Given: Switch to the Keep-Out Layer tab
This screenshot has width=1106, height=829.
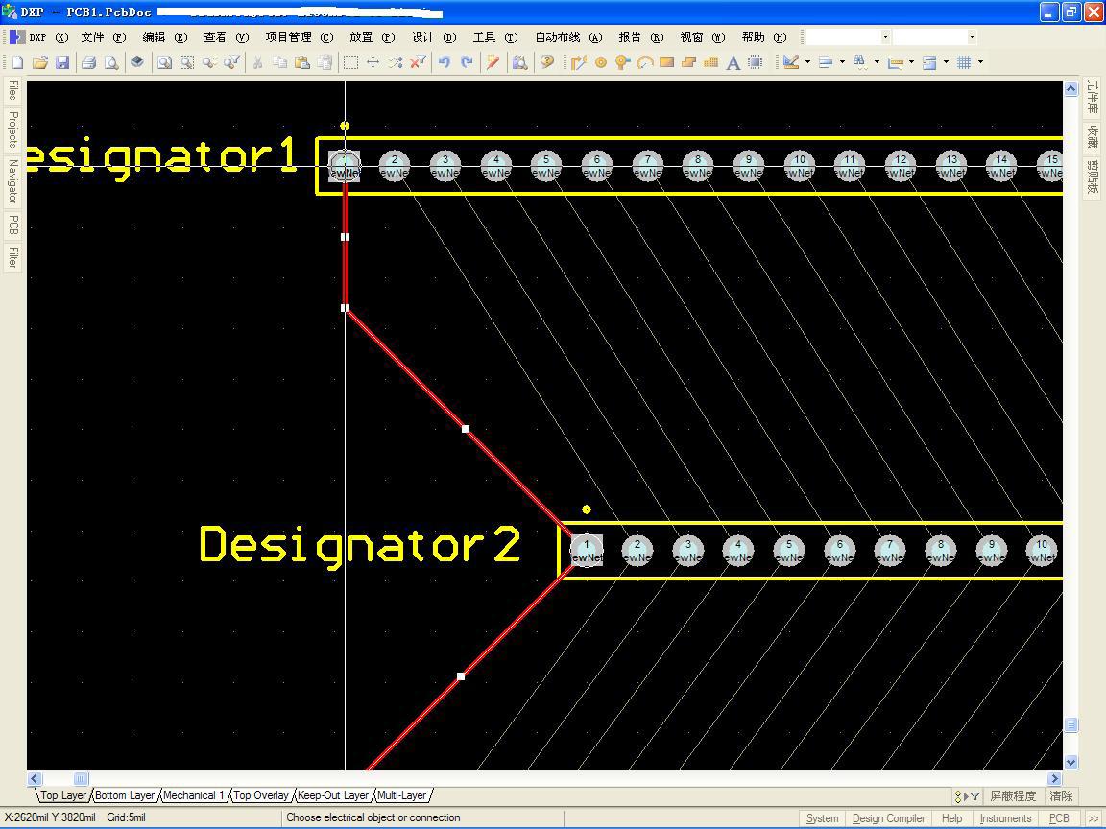Looking at the screenshot, I should click(333, 795).
